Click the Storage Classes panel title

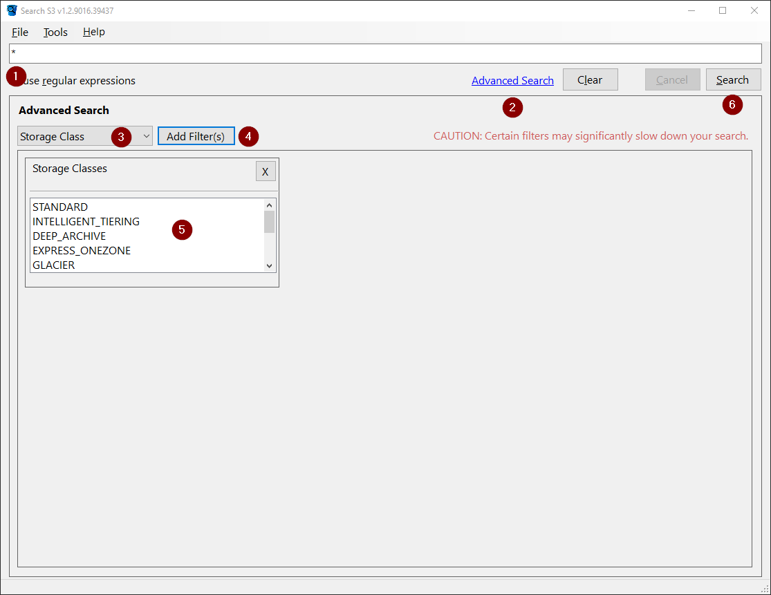[x=70, y=169]
